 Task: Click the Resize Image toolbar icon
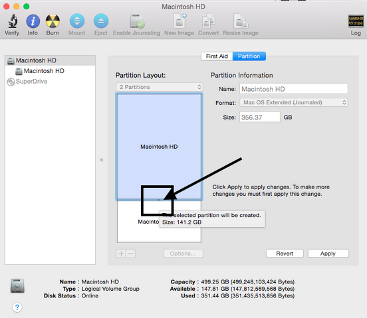[x=241, y=21]
